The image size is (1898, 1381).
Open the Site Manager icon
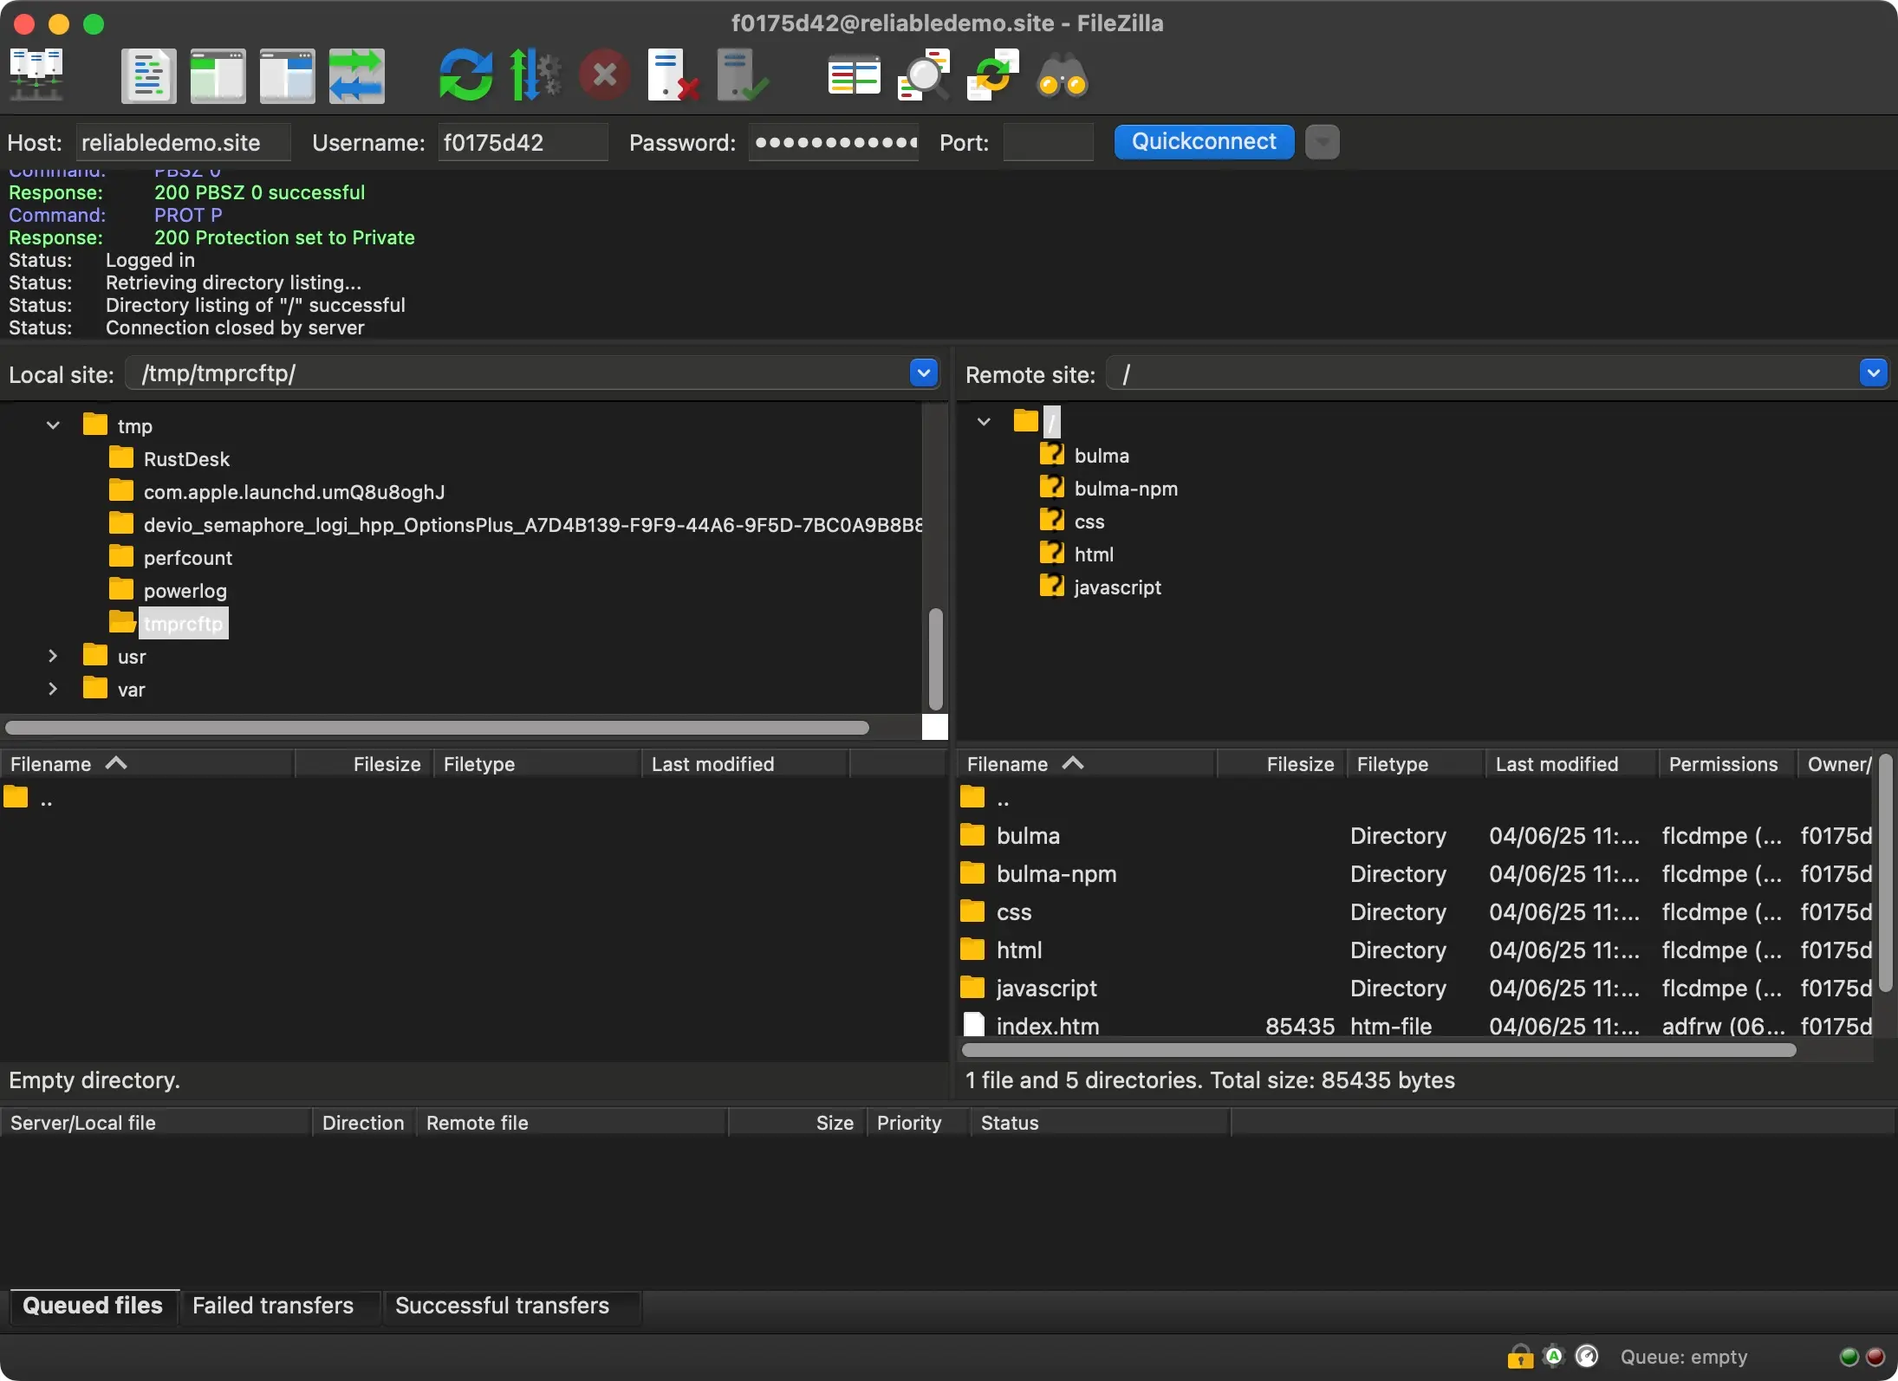(36, 76)
